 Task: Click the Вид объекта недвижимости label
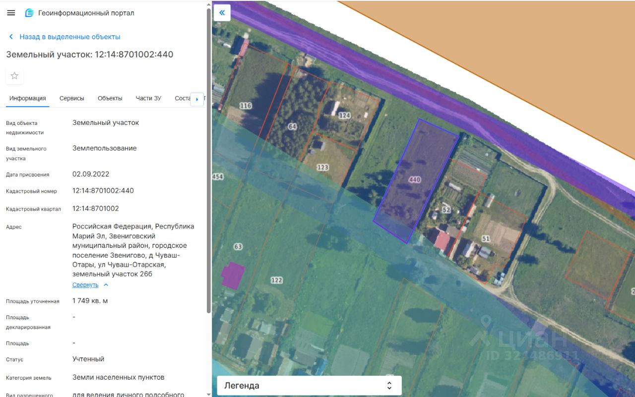click(x=25, y=128)
